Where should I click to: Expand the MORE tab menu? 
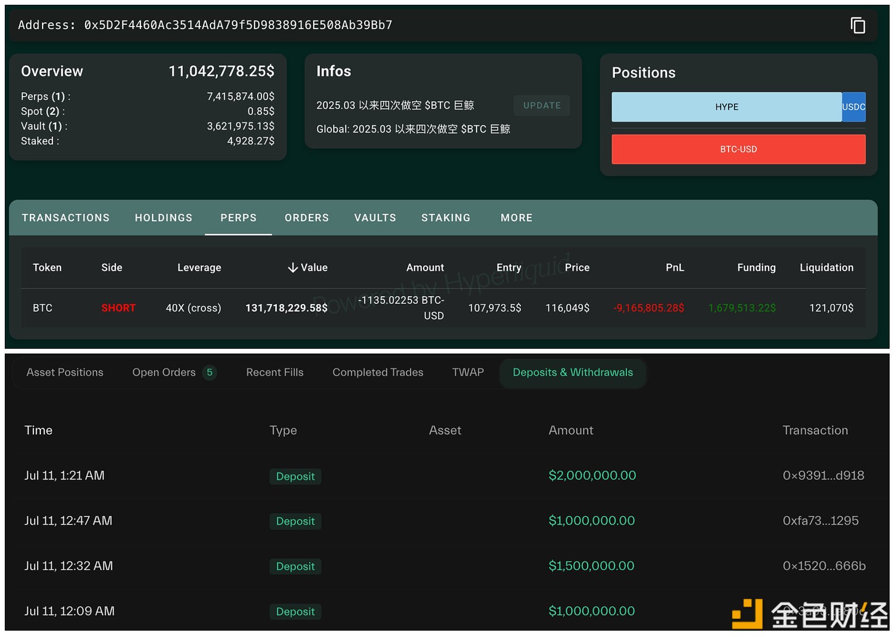coord(516,218)
